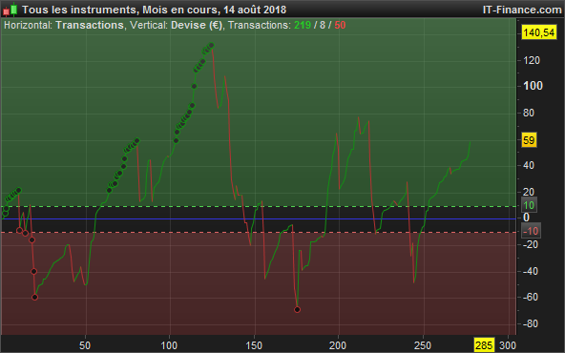565x353 pixels.
Task: Click the green 10 threshold label
Action: [529, 205]
